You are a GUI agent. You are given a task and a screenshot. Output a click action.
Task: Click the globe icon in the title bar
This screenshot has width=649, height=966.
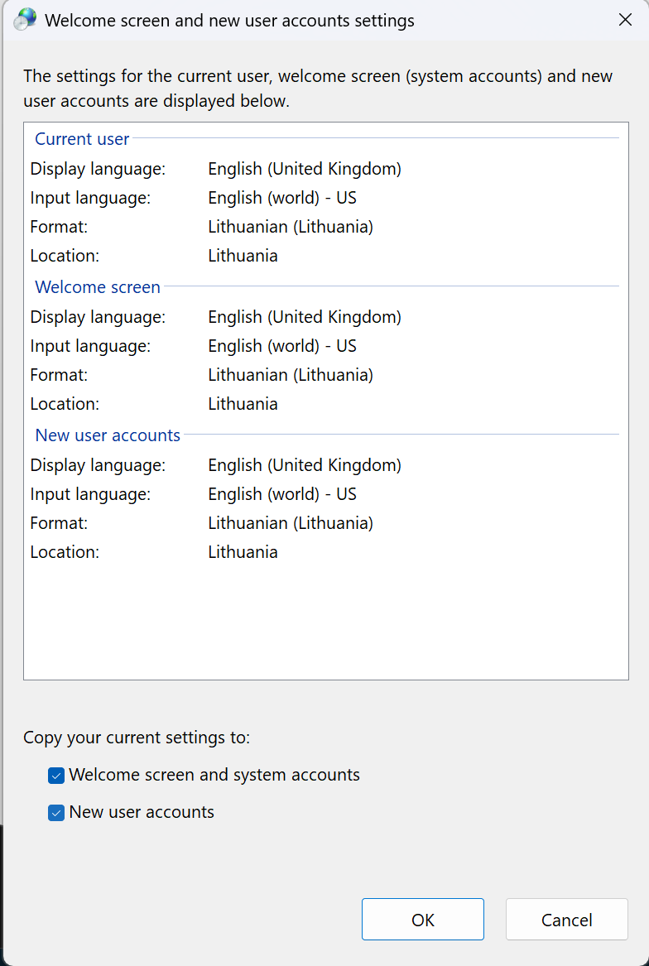coord(25,21)
